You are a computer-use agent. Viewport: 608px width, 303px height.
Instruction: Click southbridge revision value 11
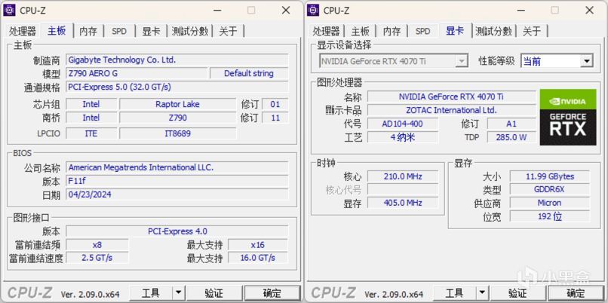(x=275, y=118)
